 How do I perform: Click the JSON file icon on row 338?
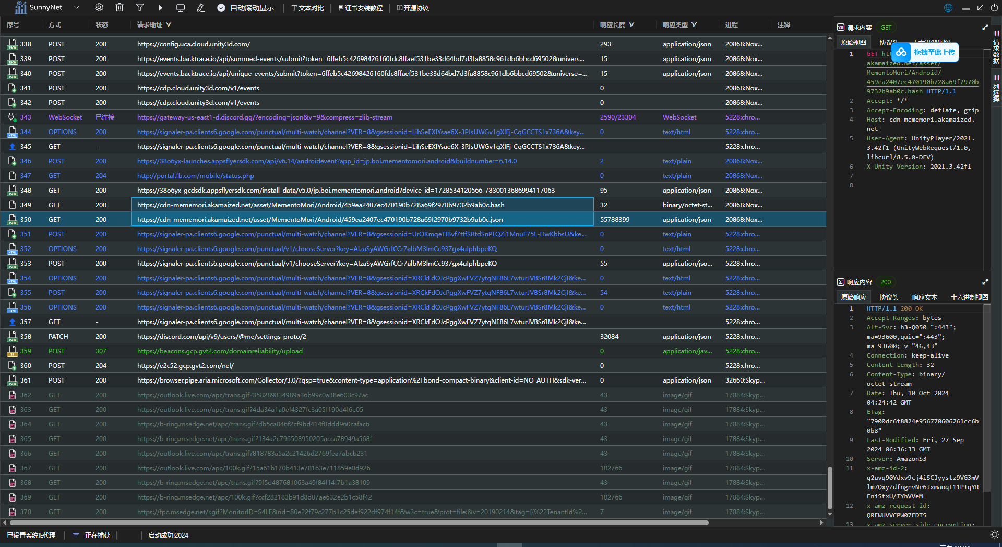click(12, 44)
